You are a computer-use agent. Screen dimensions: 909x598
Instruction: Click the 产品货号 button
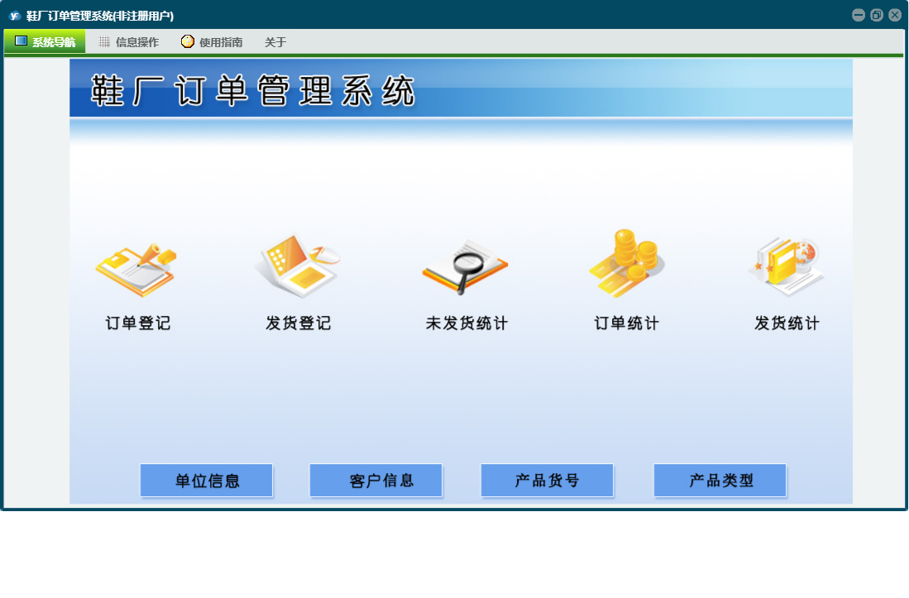click(x=548, y=481)
